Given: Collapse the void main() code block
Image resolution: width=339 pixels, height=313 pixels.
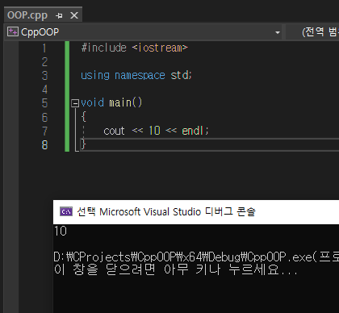Looking at the screenshot, I should click(x=75, y=103).
